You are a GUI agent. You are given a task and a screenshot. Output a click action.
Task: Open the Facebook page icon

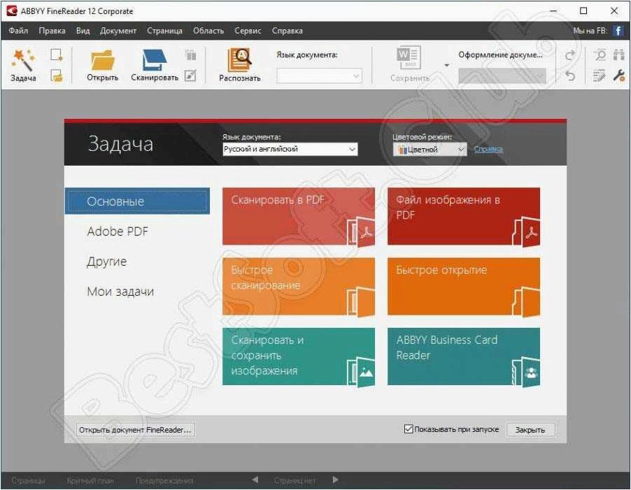coord(618,31)
